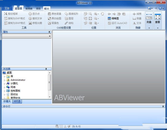Click the browser tree vertical scrollbar
Screen dimensions: 167x130
tap(50, 85)
